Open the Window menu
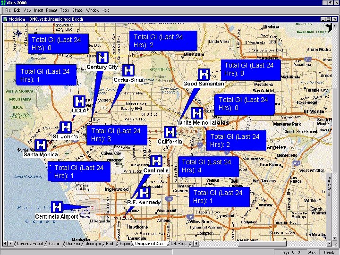This screenshot has width=340, height=255. tap(93, 10)
